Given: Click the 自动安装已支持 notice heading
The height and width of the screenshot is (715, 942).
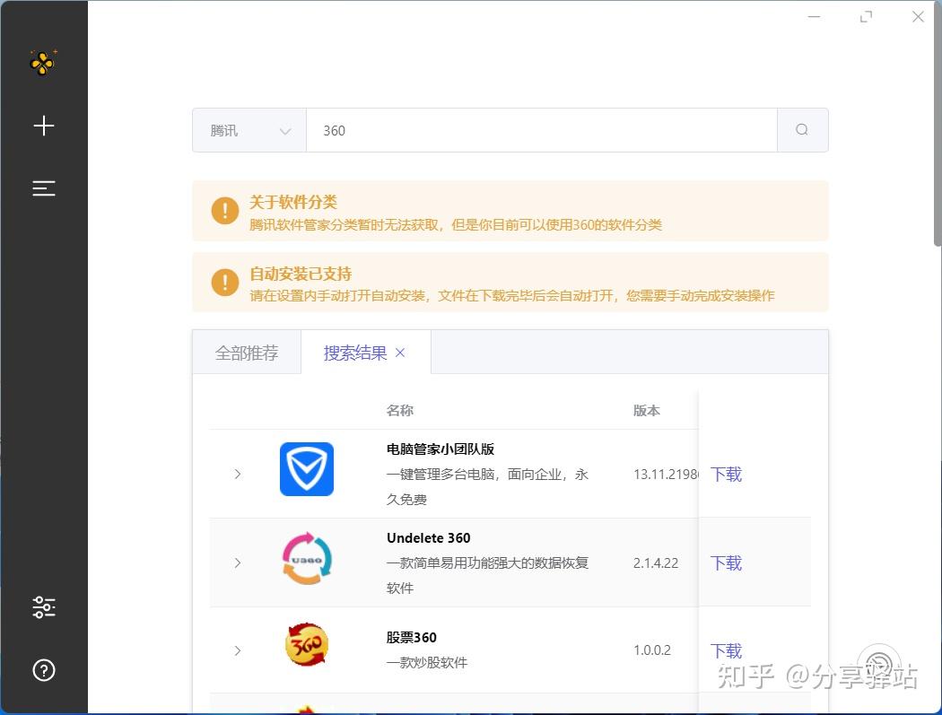Looking at the screenshot, I should [301, 274].
